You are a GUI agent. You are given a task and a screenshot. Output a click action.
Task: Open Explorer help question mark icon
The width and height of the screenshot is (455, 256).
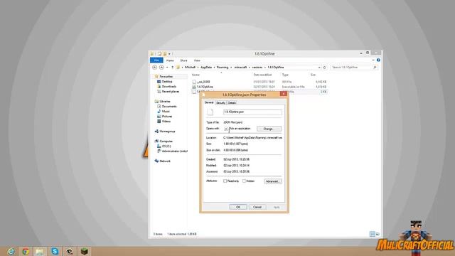[378, 60]
